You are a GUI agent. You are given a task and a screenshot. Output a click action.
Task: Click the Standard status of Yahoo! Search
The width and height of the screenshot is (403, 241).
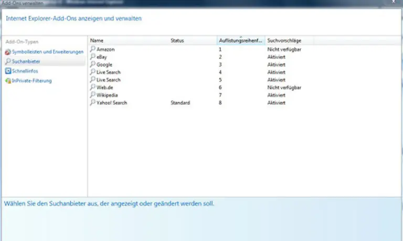pos(180,103)
